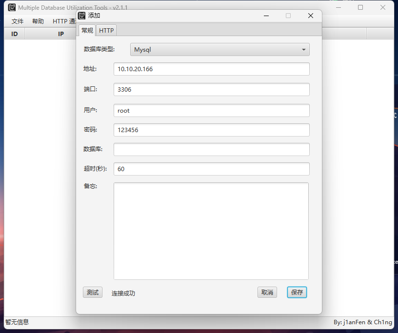
Task: Cancel with the 取消 button
Action: click(x=267, y=293)
